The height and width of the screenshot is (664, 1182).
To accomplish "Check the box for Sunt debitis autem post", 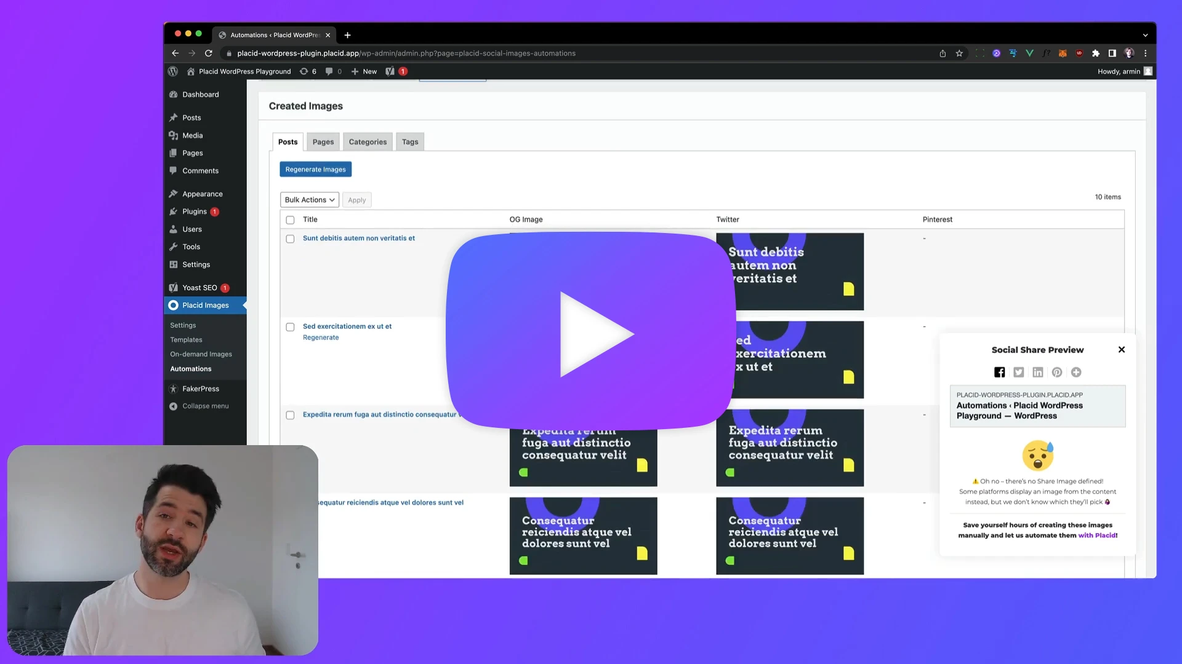I will coord(290,239).
